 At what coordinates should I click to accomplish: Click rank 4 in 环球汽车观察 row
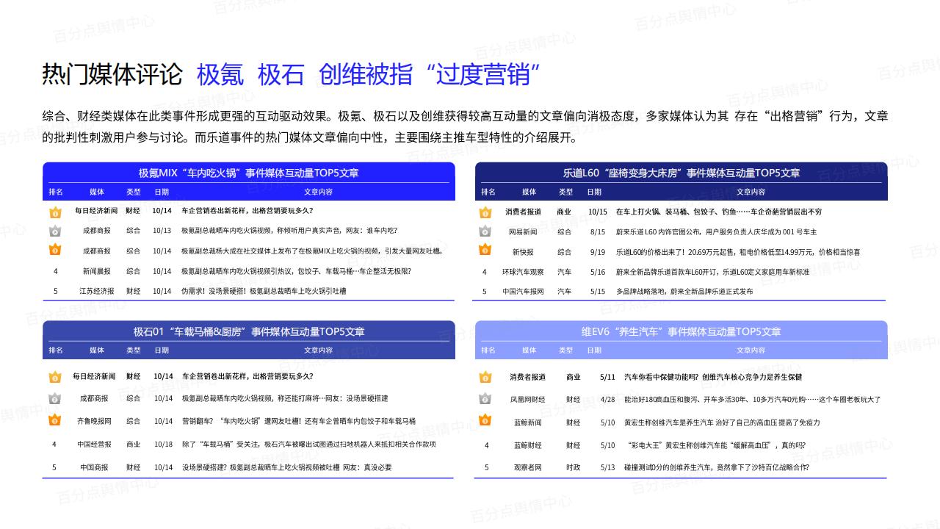tap(485, 272)
